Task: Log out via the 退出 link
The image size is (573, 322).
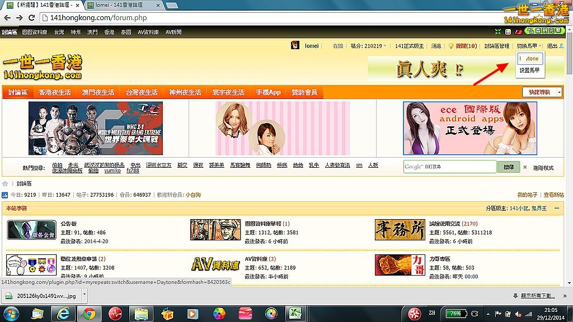Action: (552, 46)
